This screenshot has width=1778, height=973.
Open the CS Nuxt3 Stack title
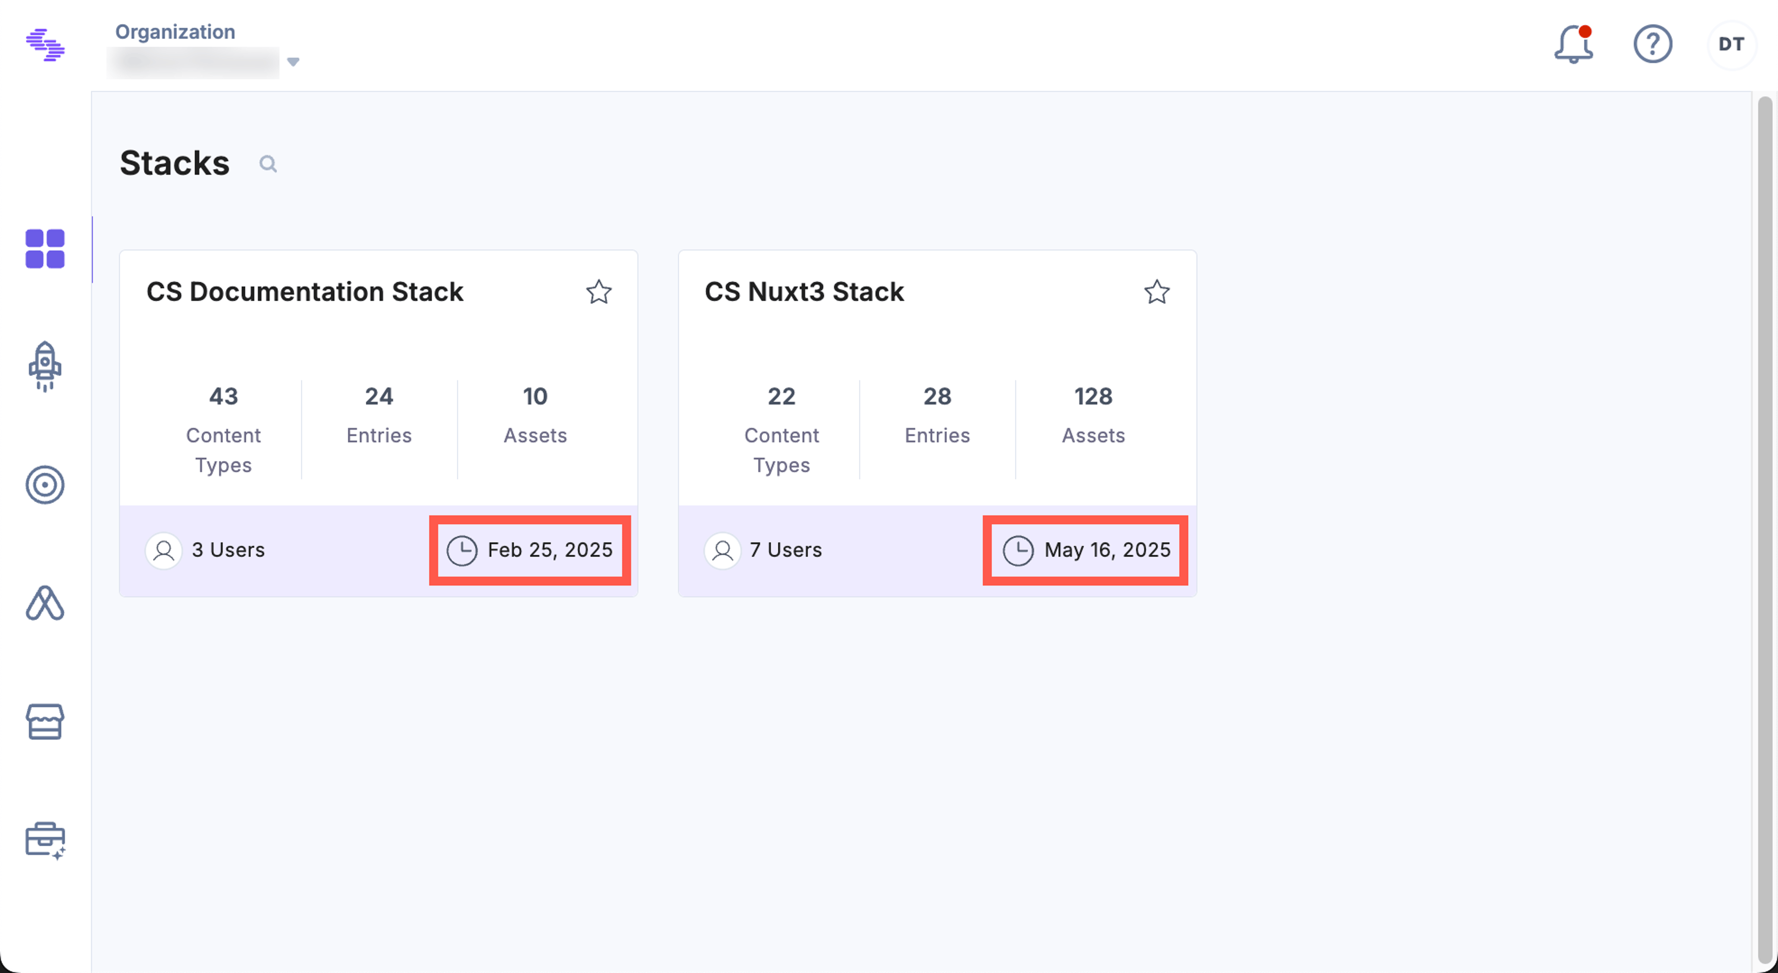coord(804,291)
